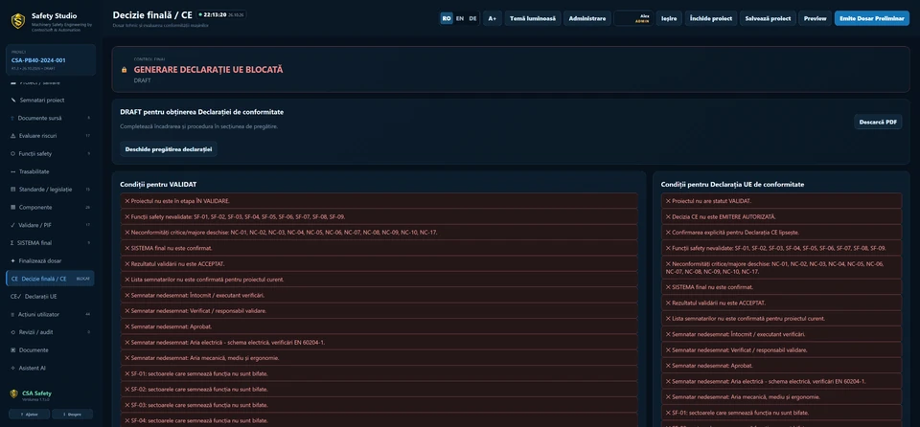920x427 pixels.
Task: Go to Funcții safety section
Action: coord(51,154)
